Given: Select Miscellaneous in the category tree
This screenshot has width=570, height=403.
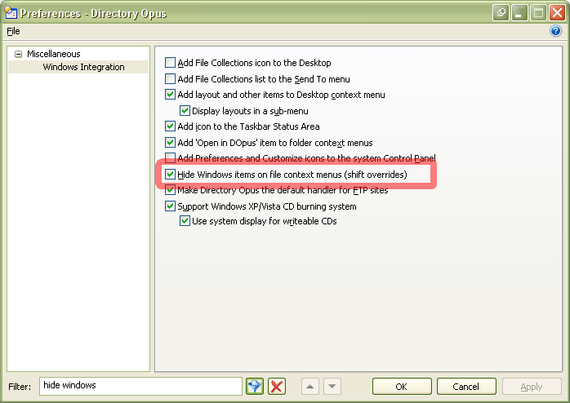Looking at the screenshot, I should pos(53,54).
